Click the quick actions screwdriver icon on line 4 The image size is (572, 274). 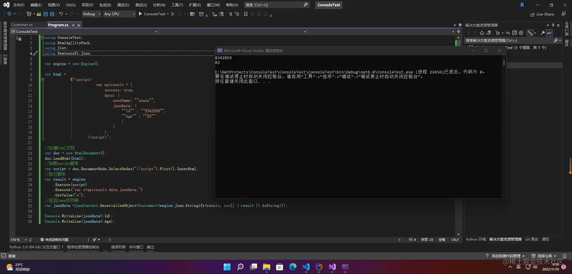coord(35,53)
